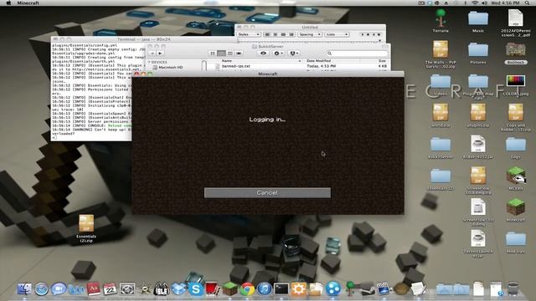Bring Terminal java window to front
Viewport: 536px width, 301px height.
pyautogui.click(x=144, y=39)
